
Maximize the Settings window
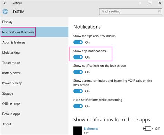[x=150, y=3]
